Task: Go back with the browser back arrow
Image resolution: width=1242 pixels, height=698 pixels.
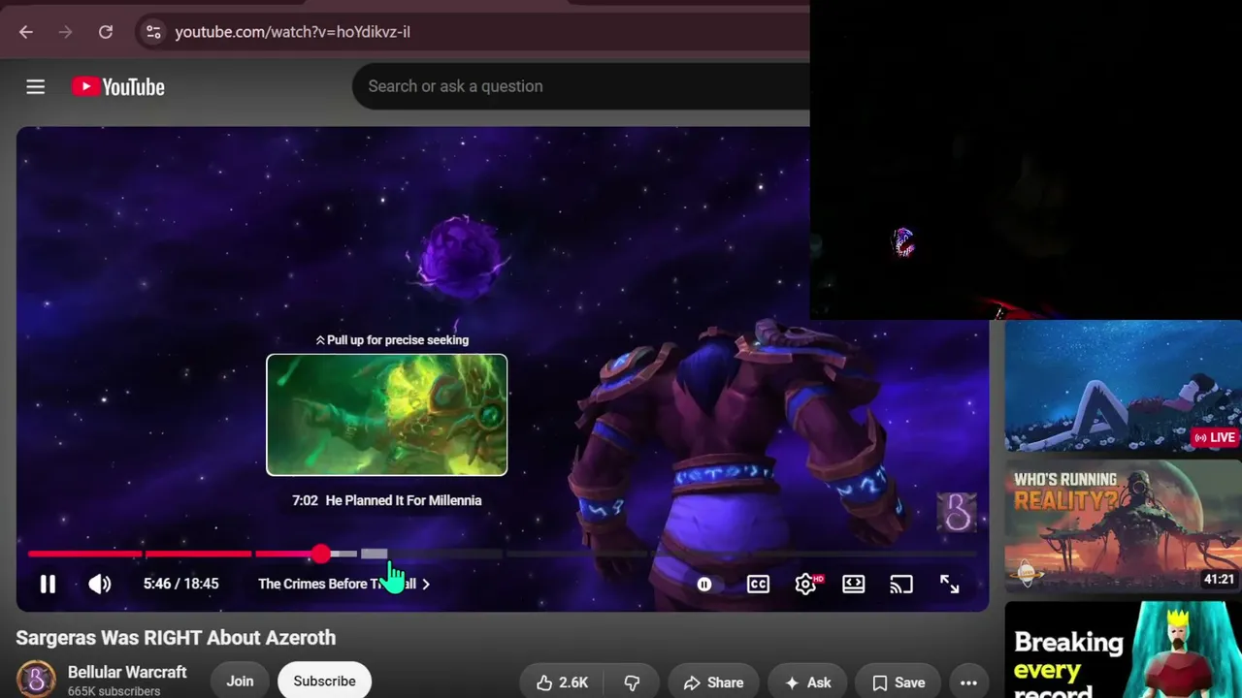Action: pos(26,32)
